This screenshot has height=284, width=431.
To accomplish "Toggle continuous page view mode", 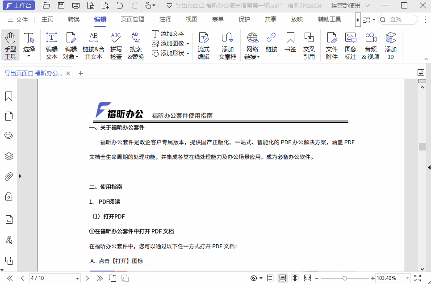I will (283, 278).
